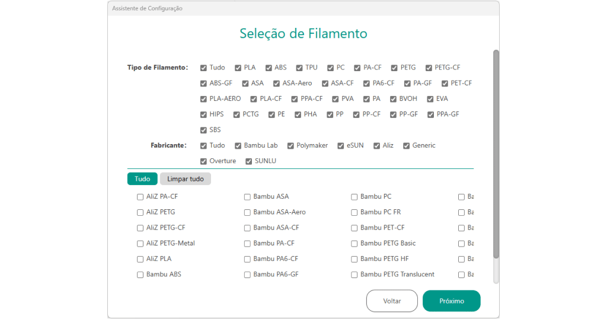Check Bambu ASA-Aero filament

pos(247,212)
